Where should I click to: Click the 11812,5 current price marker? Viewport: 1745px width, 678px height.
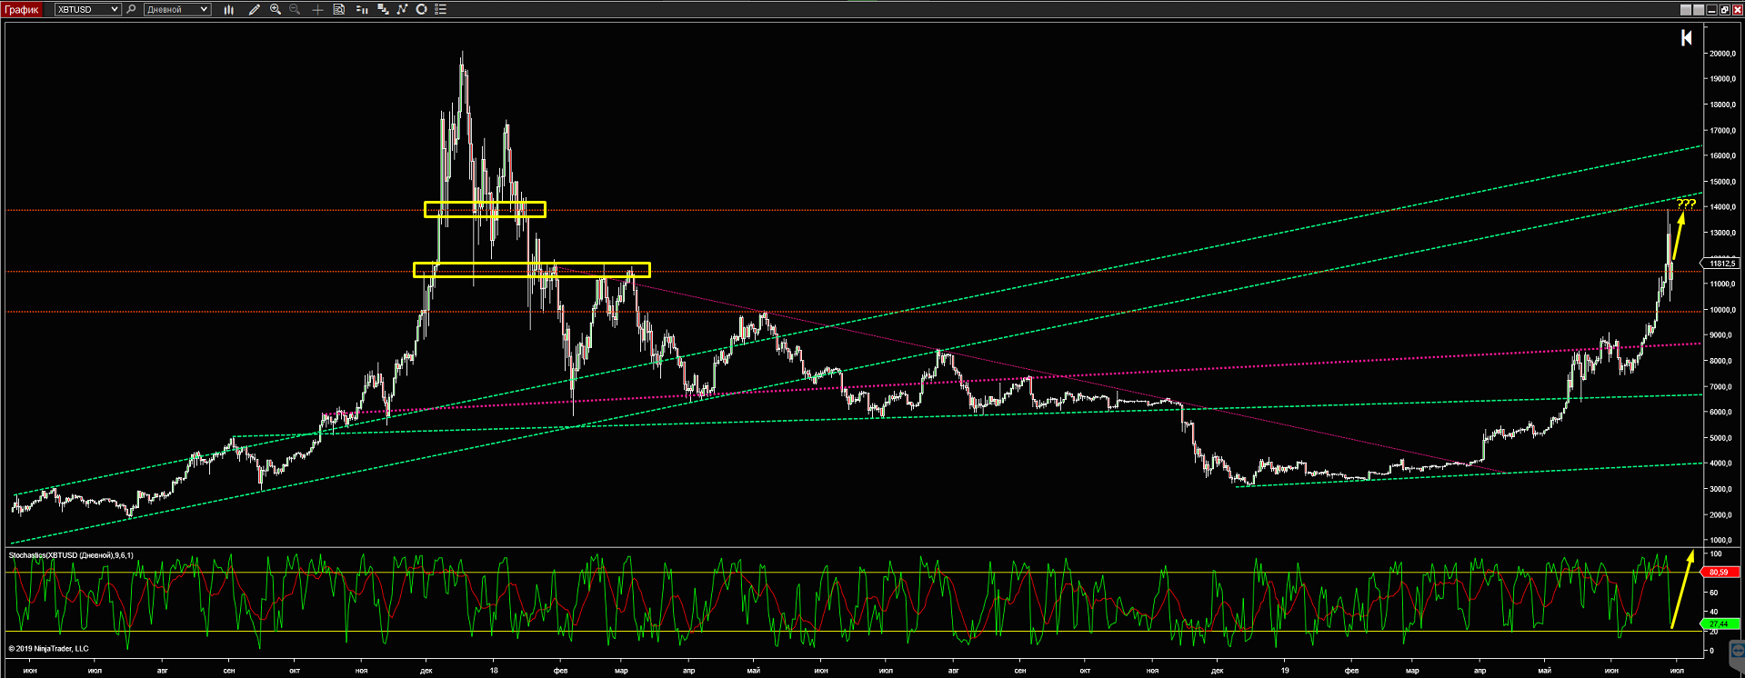1721,264
